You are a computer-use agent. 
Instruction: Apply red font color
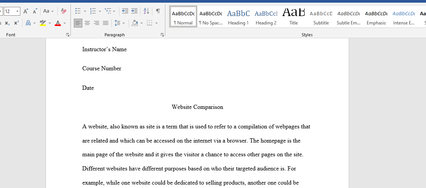58,23
